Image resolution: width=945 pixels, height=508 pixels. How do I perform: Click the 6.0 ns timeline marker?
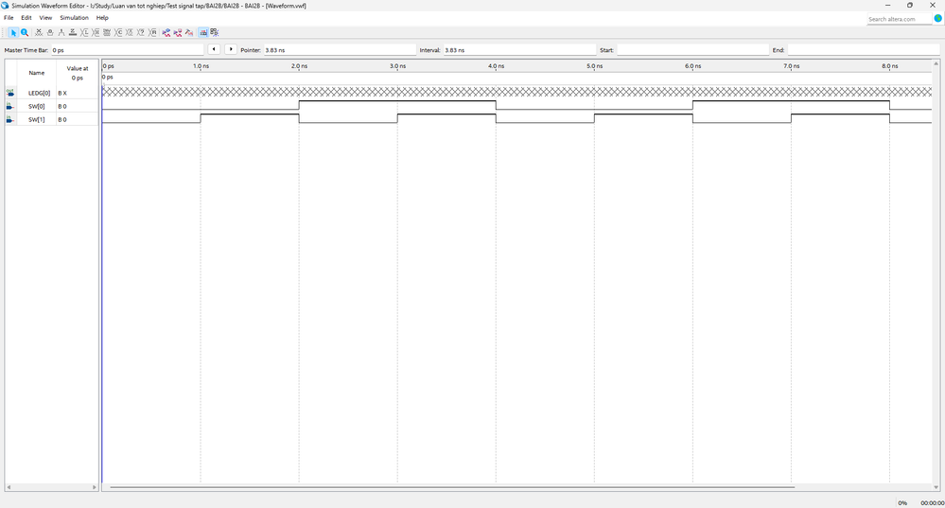click(x=693, y=65)
